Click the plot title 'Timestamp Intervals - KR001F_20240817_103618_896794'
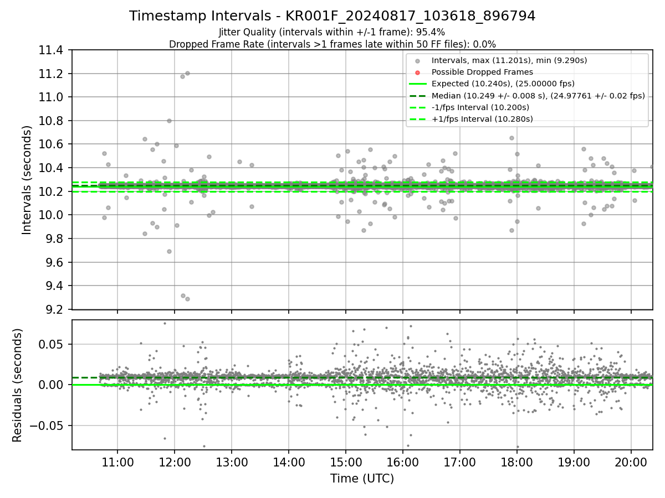Image resolution: width=665 pixels, height=498 pixels. (332, 16)
